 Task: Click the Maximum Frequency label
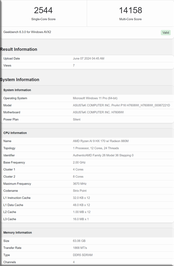click(x=17, y=184)
